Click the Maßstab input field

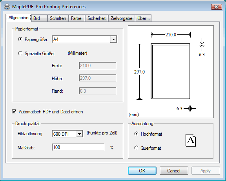tap(78, 147)
